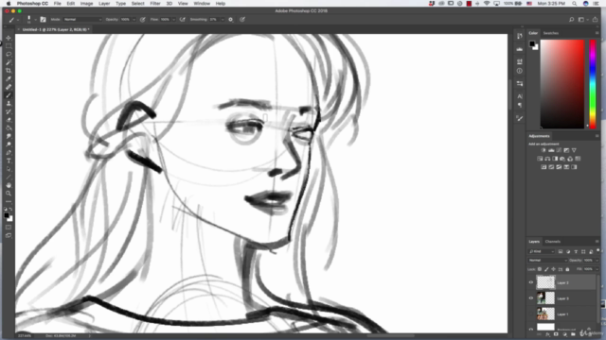Toggle pressure for size
The image size is (606, 340).
click(x=242, y=19)
